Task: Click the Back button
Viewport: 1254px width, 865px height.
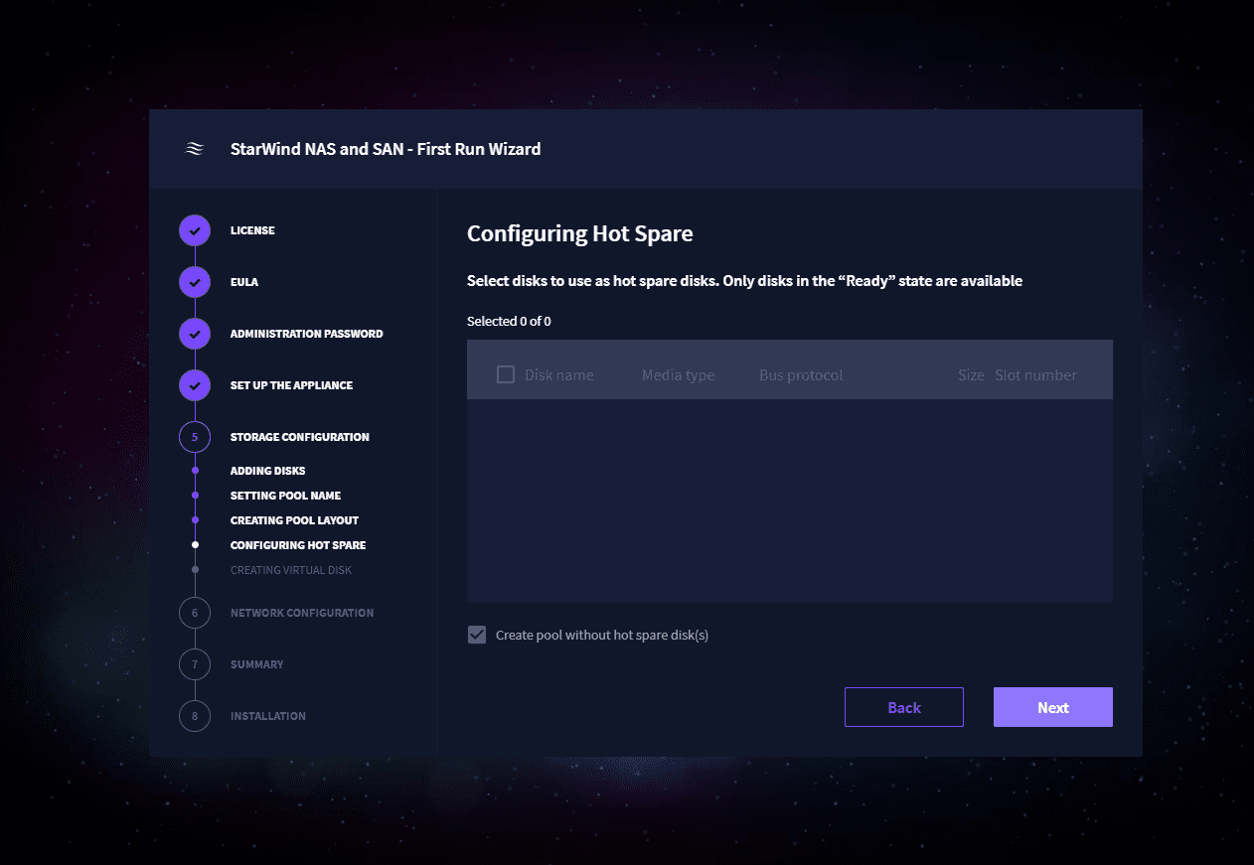Action: (904, 707)
